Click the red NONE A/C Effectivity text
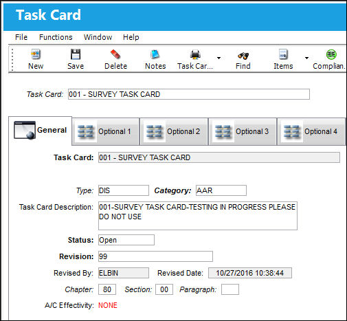This screenshot has width=347, height=321. coord(108,305)
